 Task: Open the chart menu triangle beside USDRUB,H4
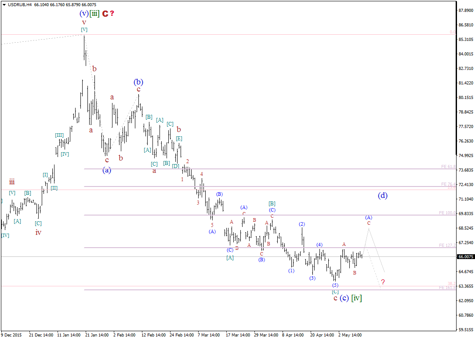point(4,4)
